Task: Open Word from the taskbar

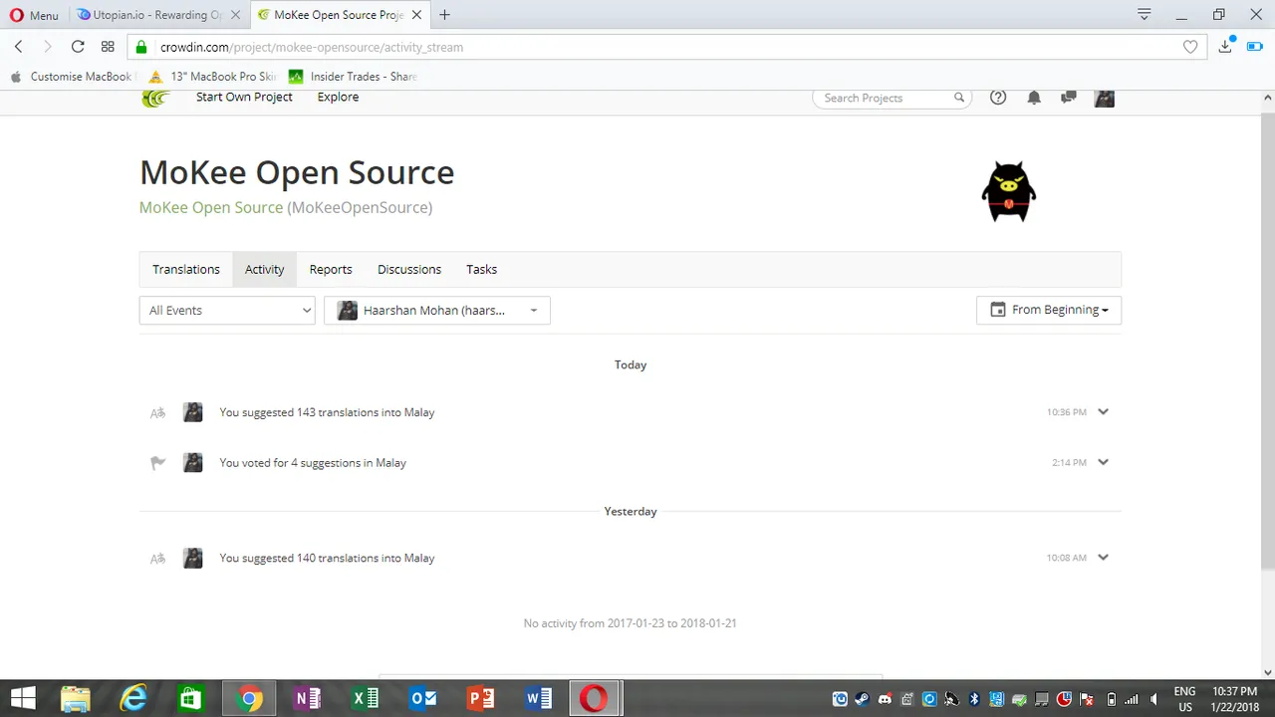Action: pos(539,698)
